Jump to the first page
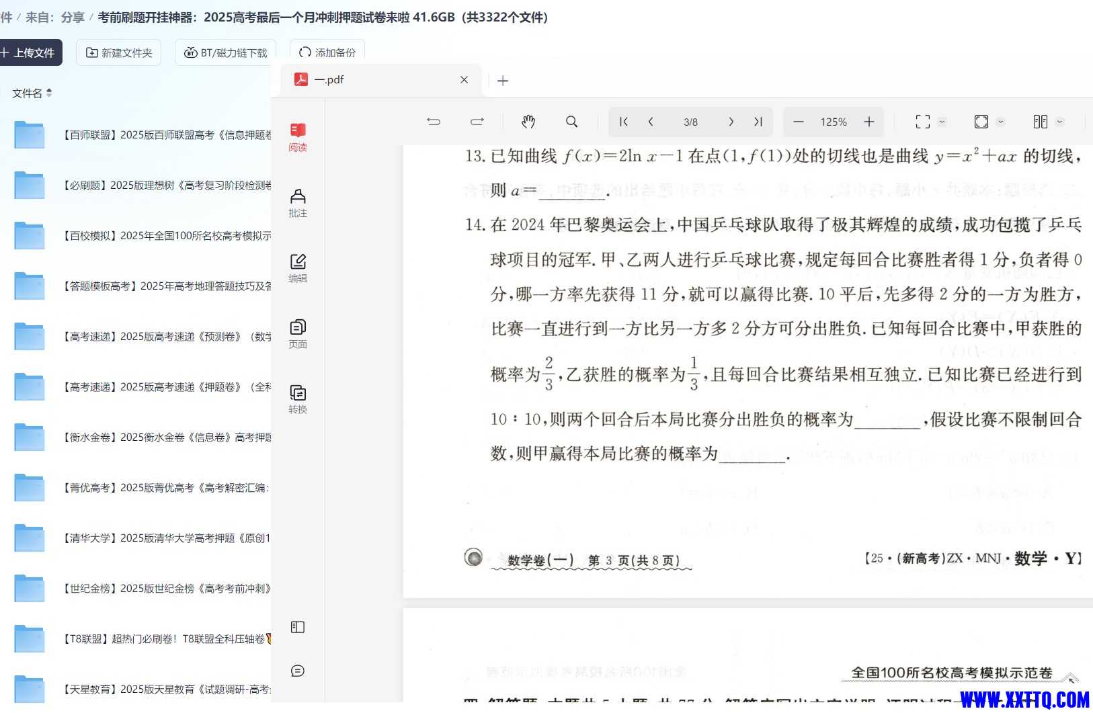The height and width of the screenshot is (713, 1093). coord(624,122)
